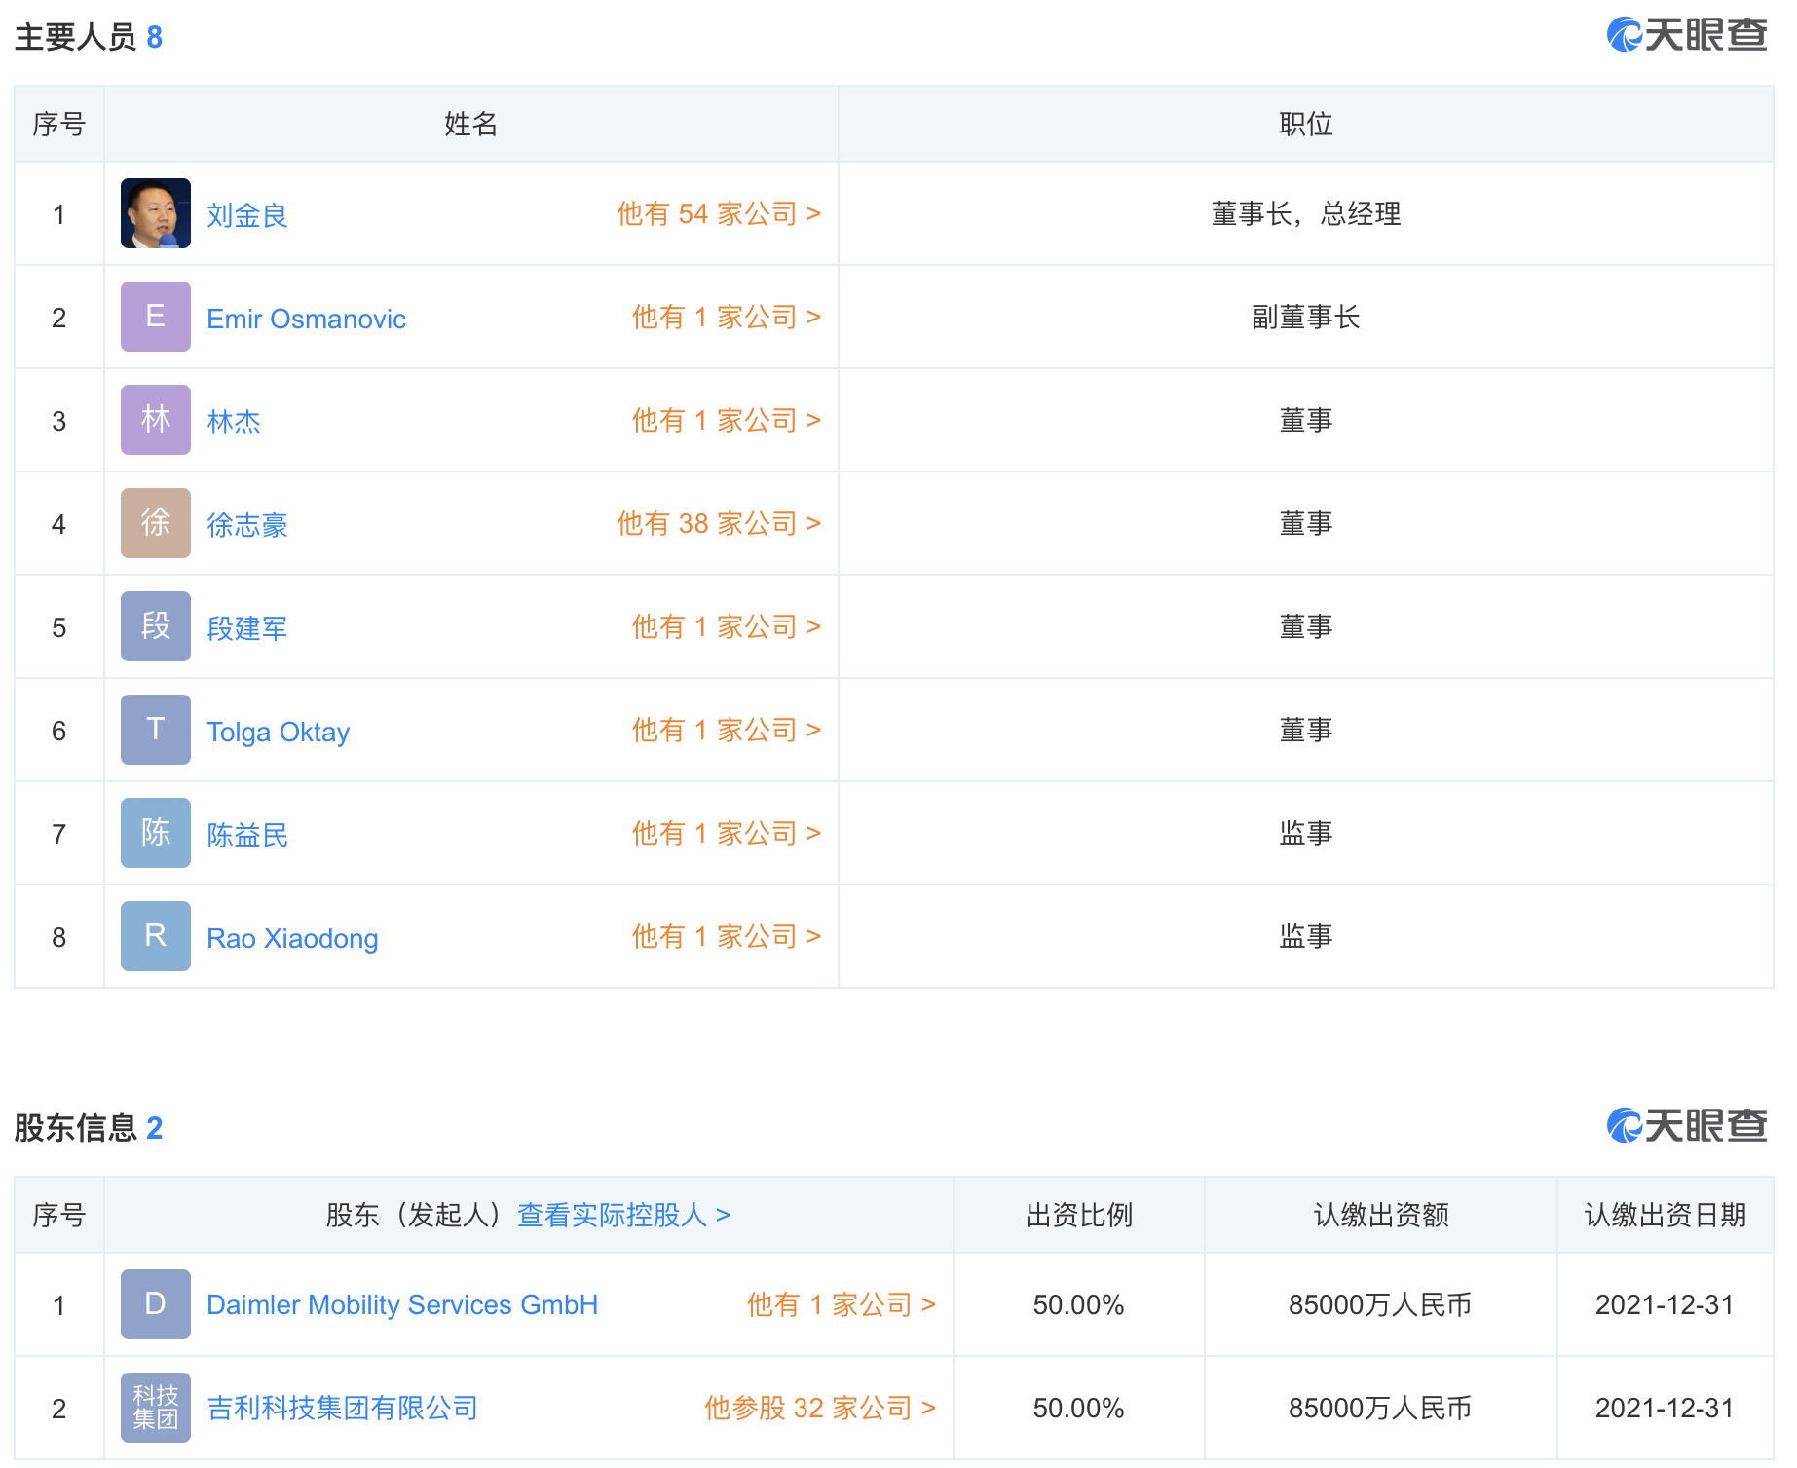
Task: View actual controller via 查看实际控股人
Action: pos(623,1216)
